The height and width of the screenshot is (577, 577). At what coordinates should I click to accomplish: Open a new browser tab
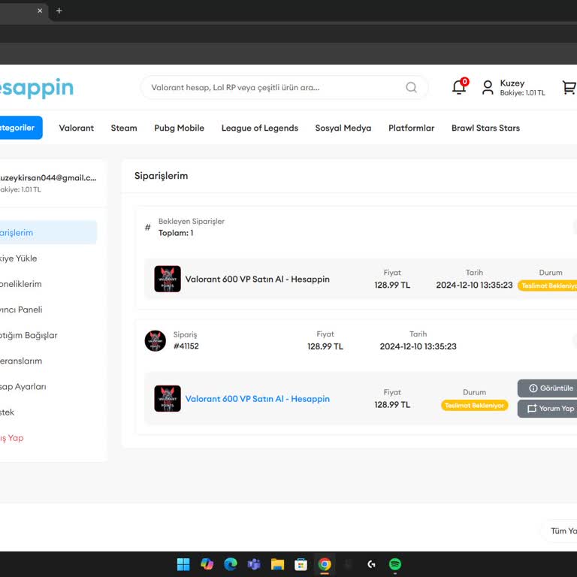point(59,11)
